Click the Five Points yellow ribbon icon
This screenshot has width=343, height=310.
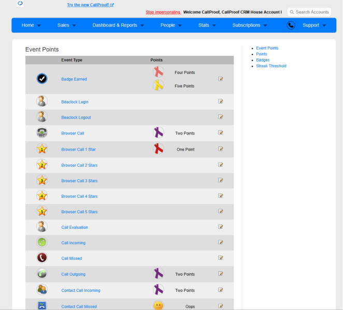159,85
